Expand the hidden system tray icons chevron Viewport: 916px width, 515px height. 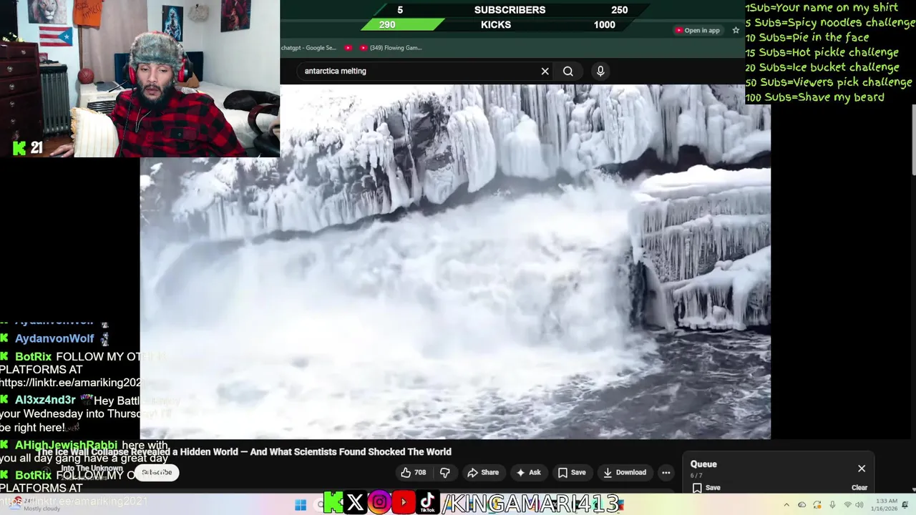[786, 505]
